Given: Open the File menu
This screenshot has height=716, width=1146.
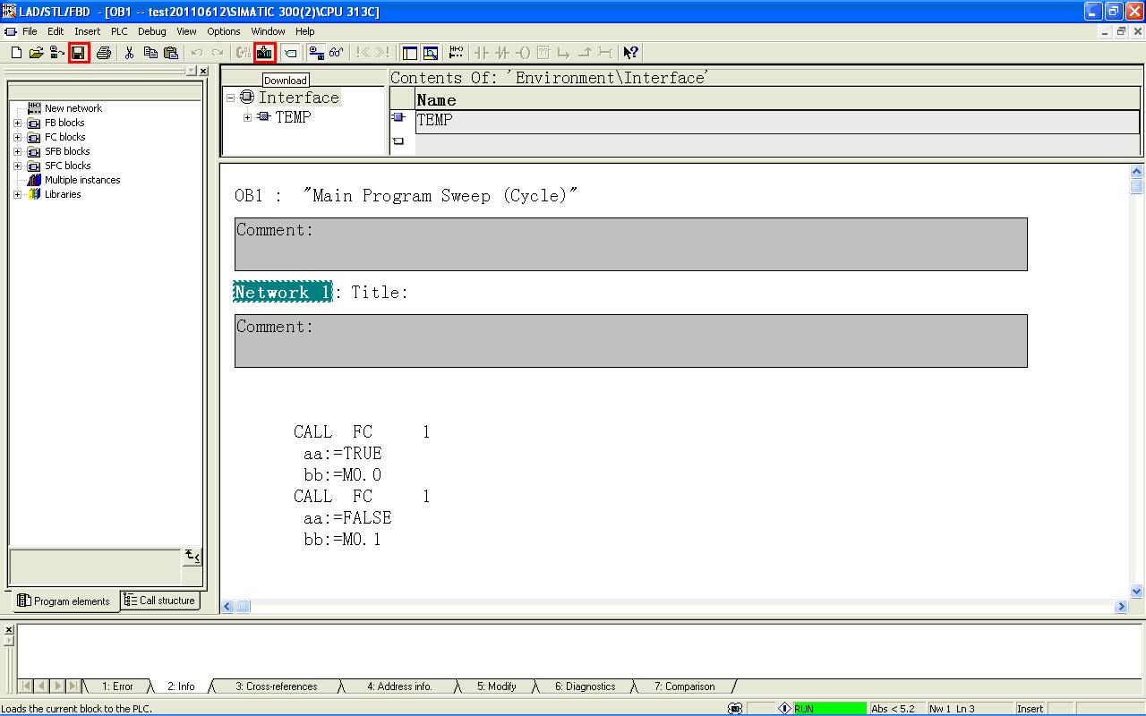Looking at the screenshot, I should coord(30,31).
